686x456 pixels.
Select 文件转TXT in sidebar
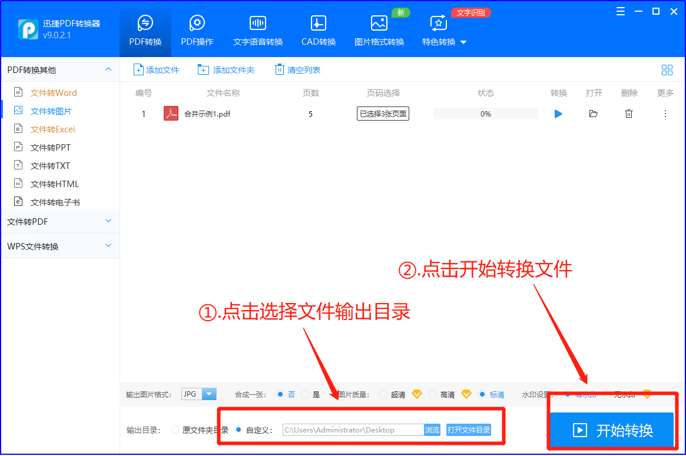pos(50,166)
